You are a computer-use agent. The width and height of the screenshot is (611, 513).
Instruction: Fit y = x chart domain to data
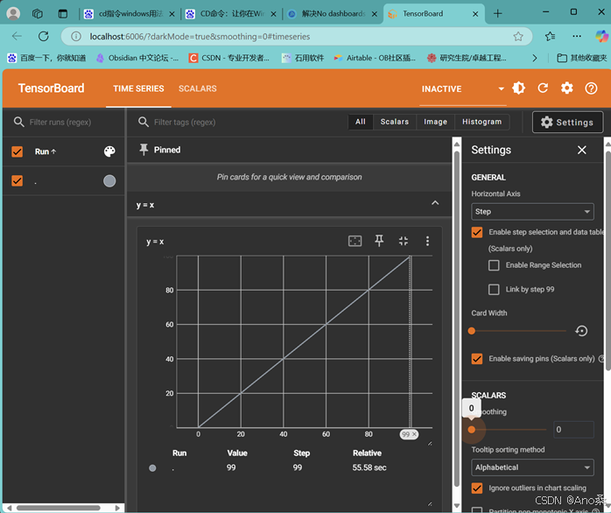click(355, 241)
